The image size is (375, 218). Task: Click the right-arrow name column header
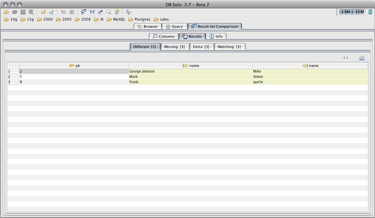click(x=310, y=65)
